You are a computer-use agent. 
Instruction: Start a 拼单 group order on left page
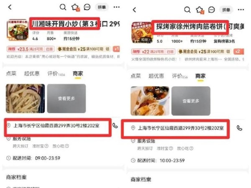102,7
